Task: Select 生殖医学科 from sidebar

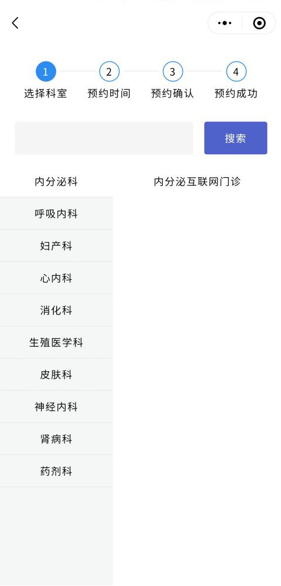Action: (56, 342)
